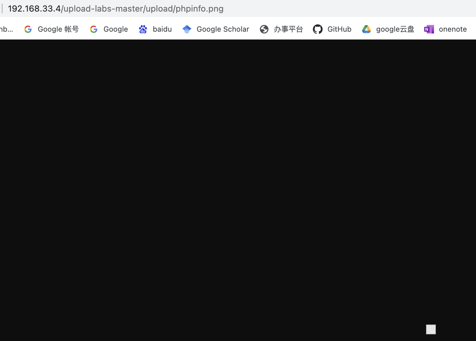Open the Google 帐号 bookmark label
The height and width of the screenshot is (341, 476).
pos(58,29)
